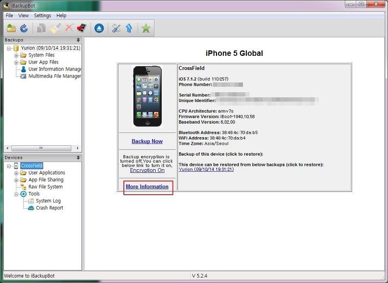Click the open backup folder toolbar icon
The width and height of the screenshot is (388, 283).
point(11,28)
